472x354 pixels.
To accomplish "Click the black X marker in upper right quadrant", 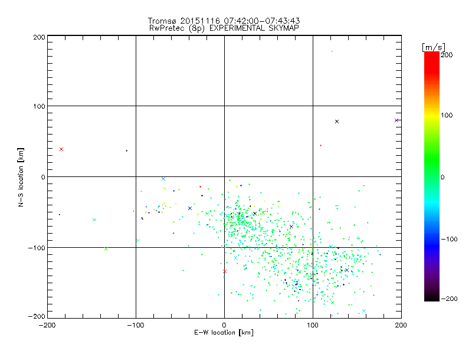I will pyautogui.click(x=337, y=122).
